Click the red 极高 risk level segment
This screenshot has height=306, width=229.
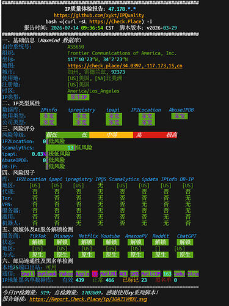[172, 135]
